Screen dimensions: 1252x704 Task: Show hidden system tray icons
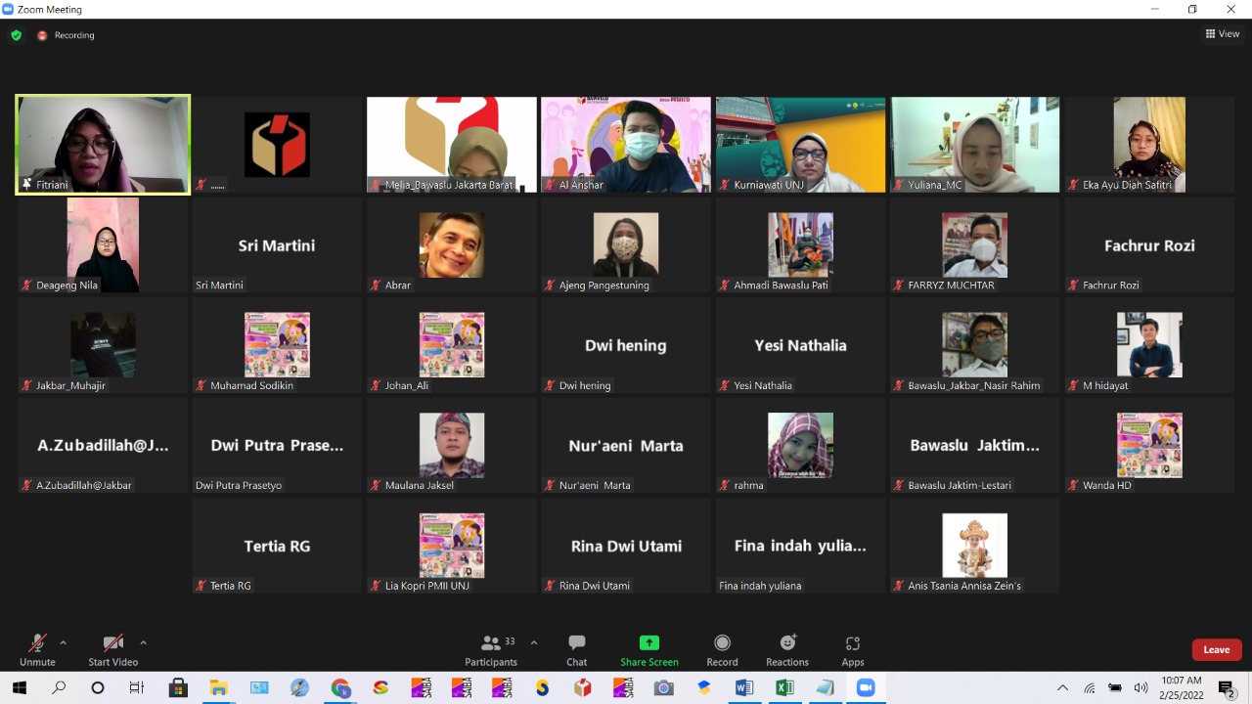[x=1063, y=688]
